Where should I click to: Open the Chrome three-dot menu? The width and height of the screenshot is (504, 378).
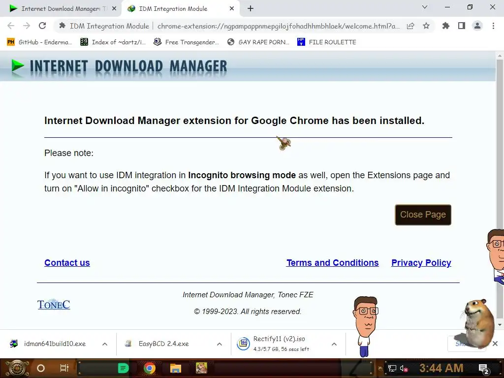point(493,26)
